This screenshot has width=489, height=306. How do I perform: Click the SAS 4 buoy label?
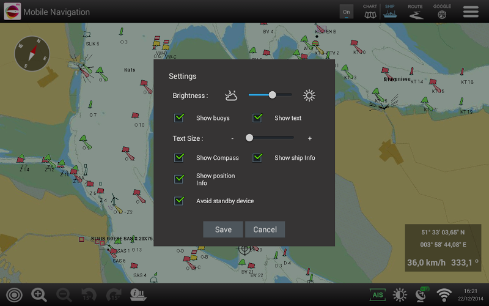[x=140, y=275]
